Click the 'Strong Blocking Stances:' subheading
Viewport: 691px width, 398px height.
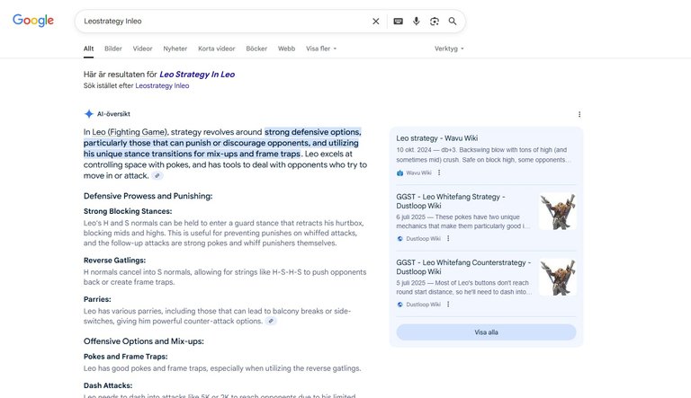[x=128, y=211]
